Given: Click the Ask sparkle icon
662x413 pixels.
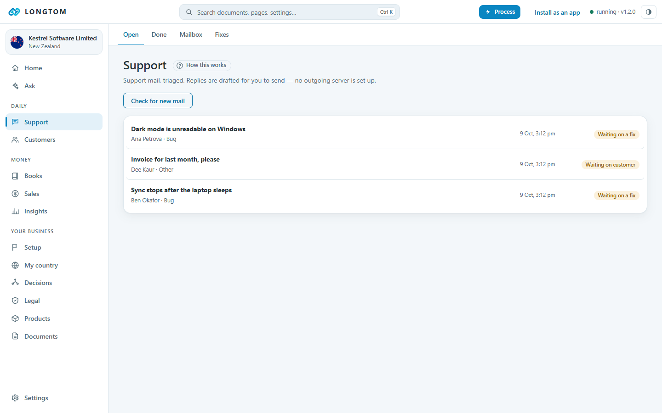Looking at the screenshot, I should coord(15,86).
